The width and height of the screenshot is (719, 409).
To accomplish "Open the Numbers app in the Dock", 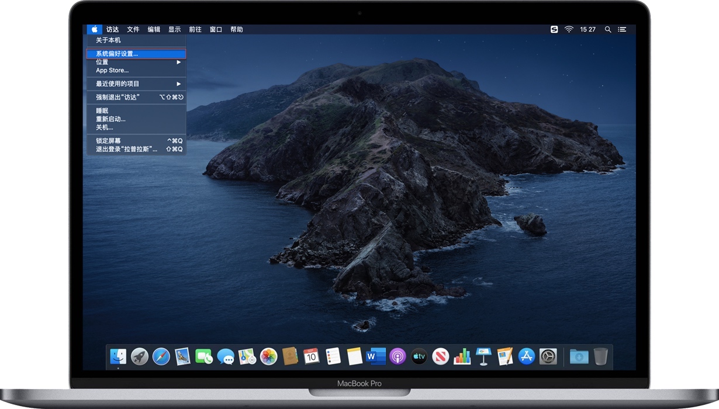I will pyautogui.click(x=462, y=356).
